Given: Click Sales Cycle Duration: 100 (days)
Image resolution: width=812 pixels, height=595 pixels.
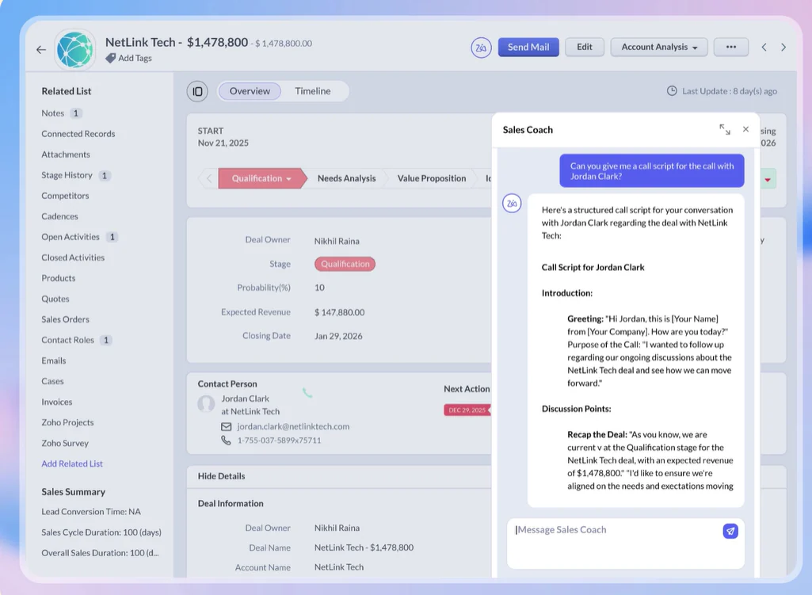Looking at the screenshot, I should point(101,532).
